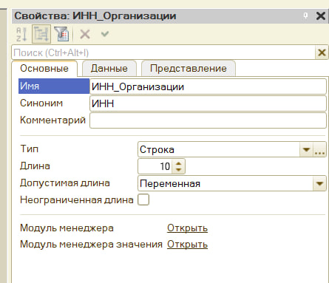The width and height of the screenshot is (329, 283).
Task: Increase the Длина value with the up arrow
Action: click(x=178, y=163)
